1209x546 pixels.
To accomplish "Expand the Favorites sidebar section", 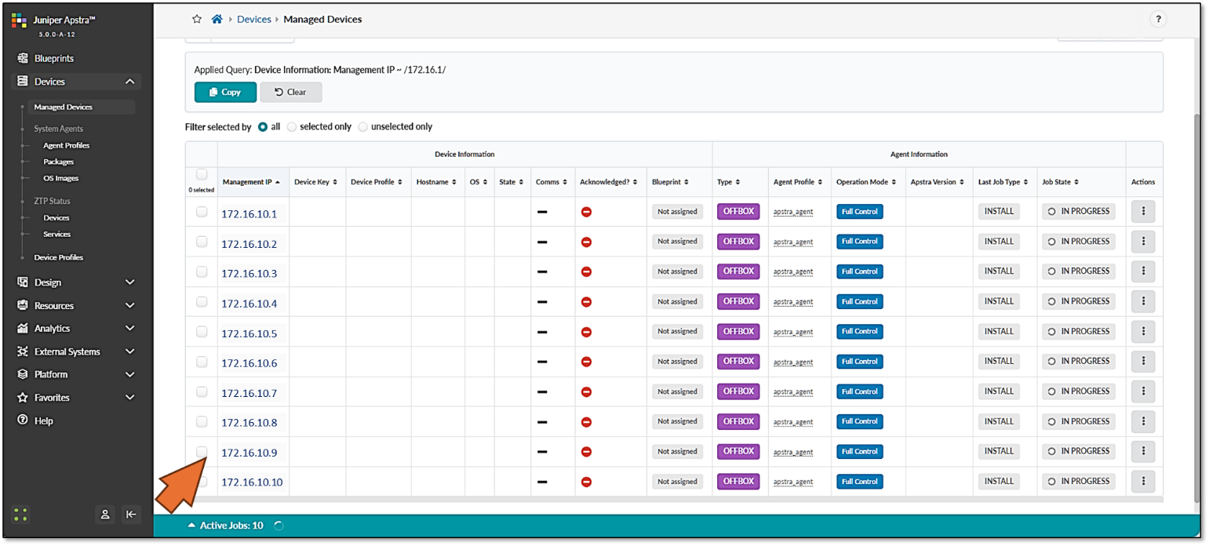I will coord(130,398).
